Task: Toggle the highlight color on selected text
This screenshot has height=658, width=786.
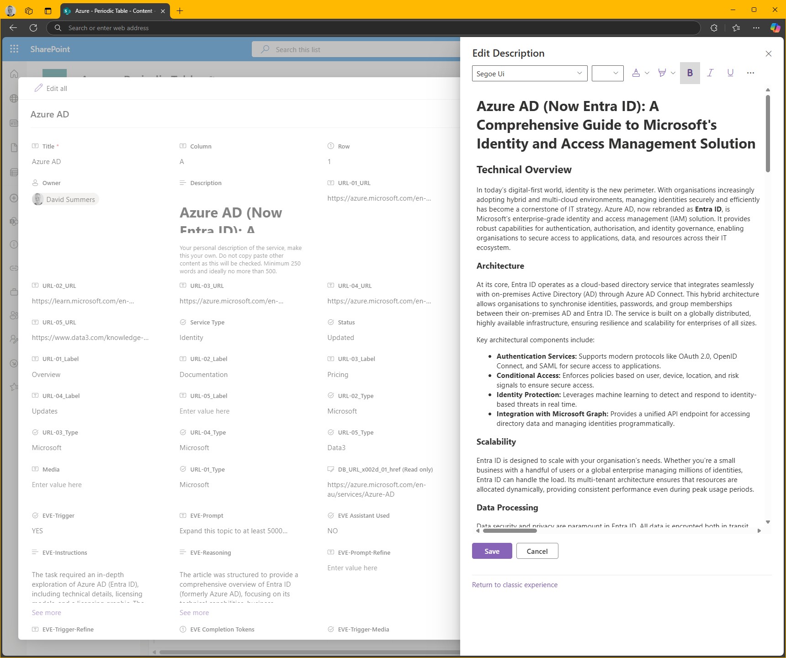Action: coord(663,73)
